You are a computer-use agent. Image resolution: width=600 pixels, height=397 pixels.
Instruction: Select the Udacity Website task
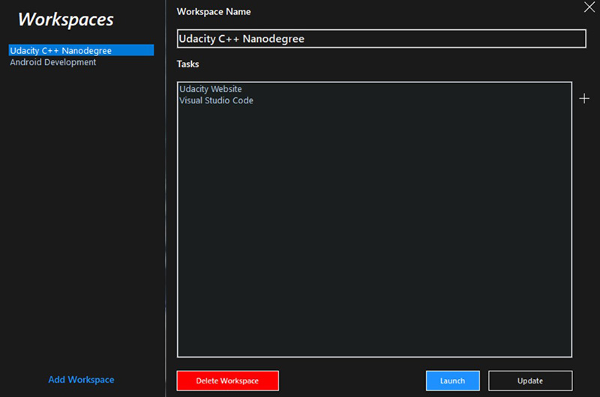coord(211,89)
